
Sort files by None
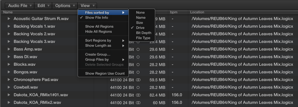pyautogui.click(x=142, y=13)
